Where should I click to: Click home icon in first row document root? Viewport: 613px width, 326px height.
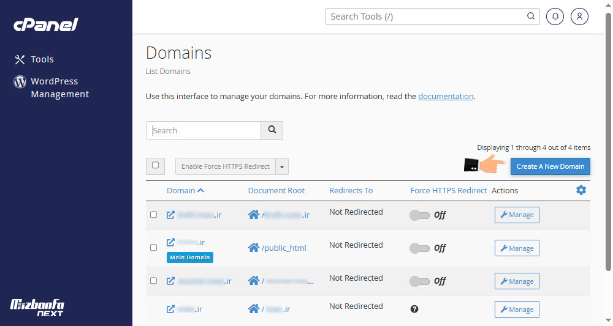[254, 215]
